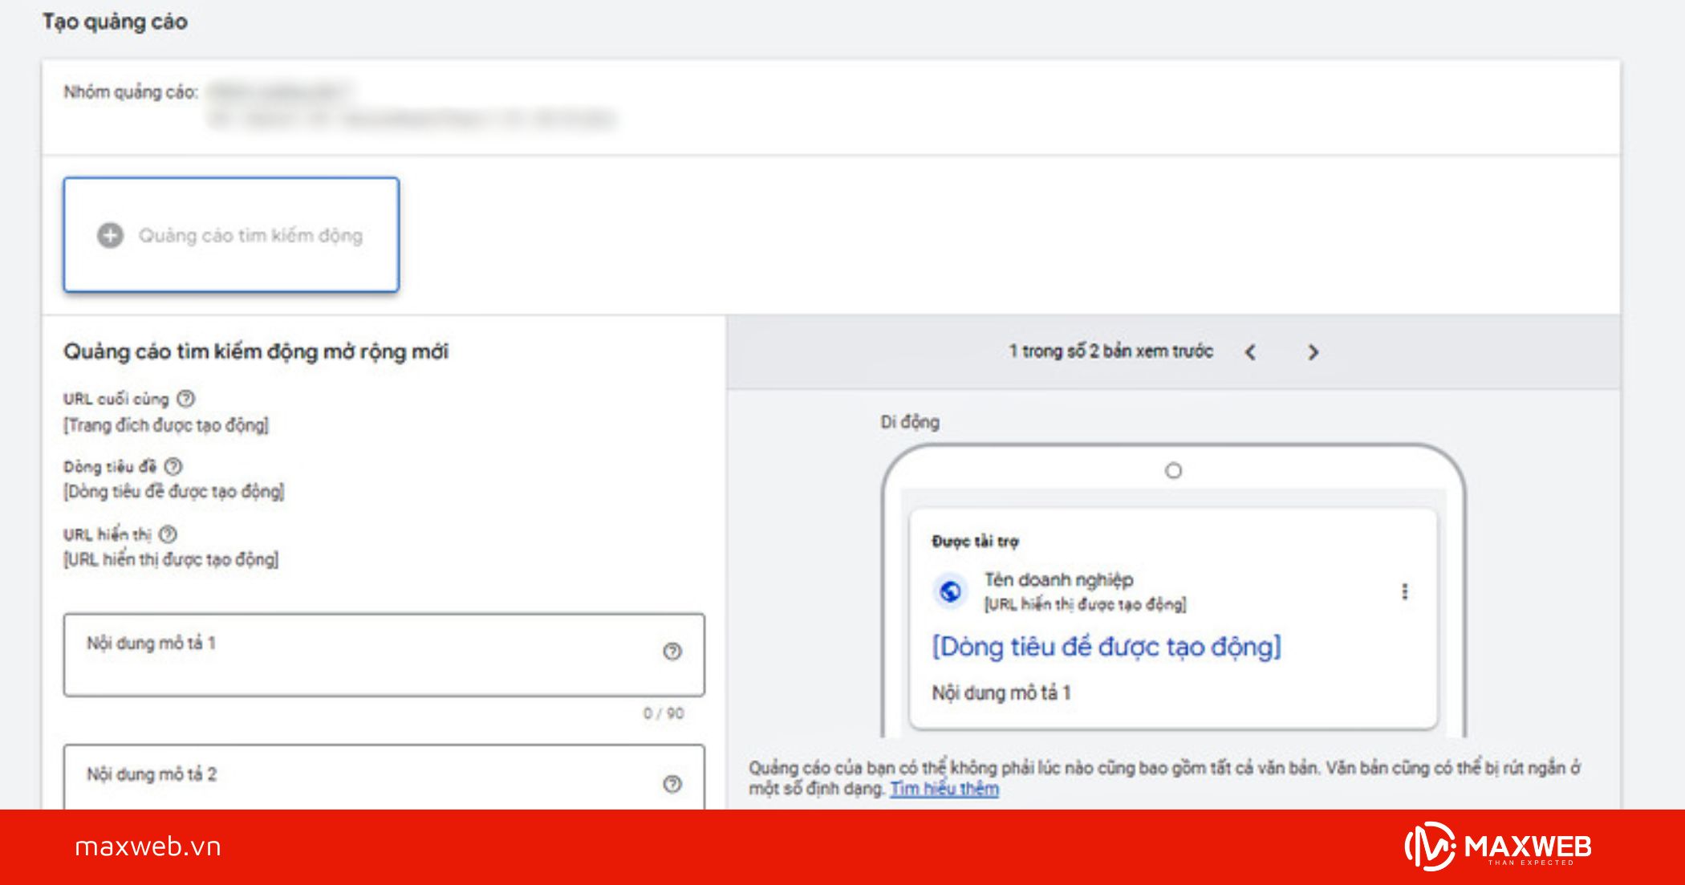This screenshot has width=1685, height=885.
Task: Click the 1 trong số 2 preview counter
Action: click(1110, 351)
